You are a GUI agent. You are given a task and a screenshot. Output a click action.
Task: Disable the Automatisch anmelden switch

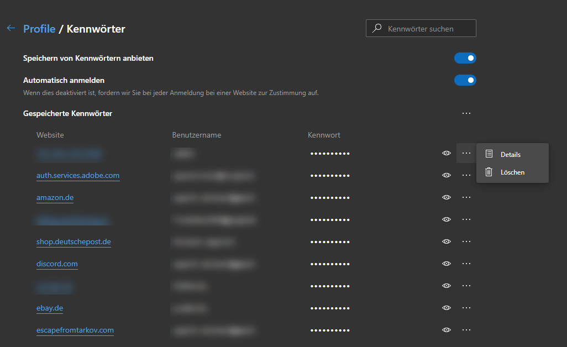pos(465,80)
